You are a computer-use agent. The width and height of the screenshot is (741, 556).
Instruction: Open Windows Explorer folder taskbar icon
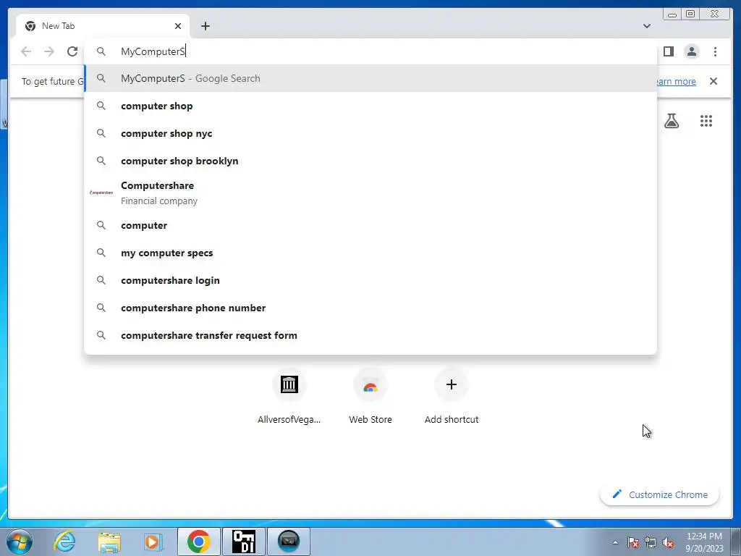[x=109, y=542]
